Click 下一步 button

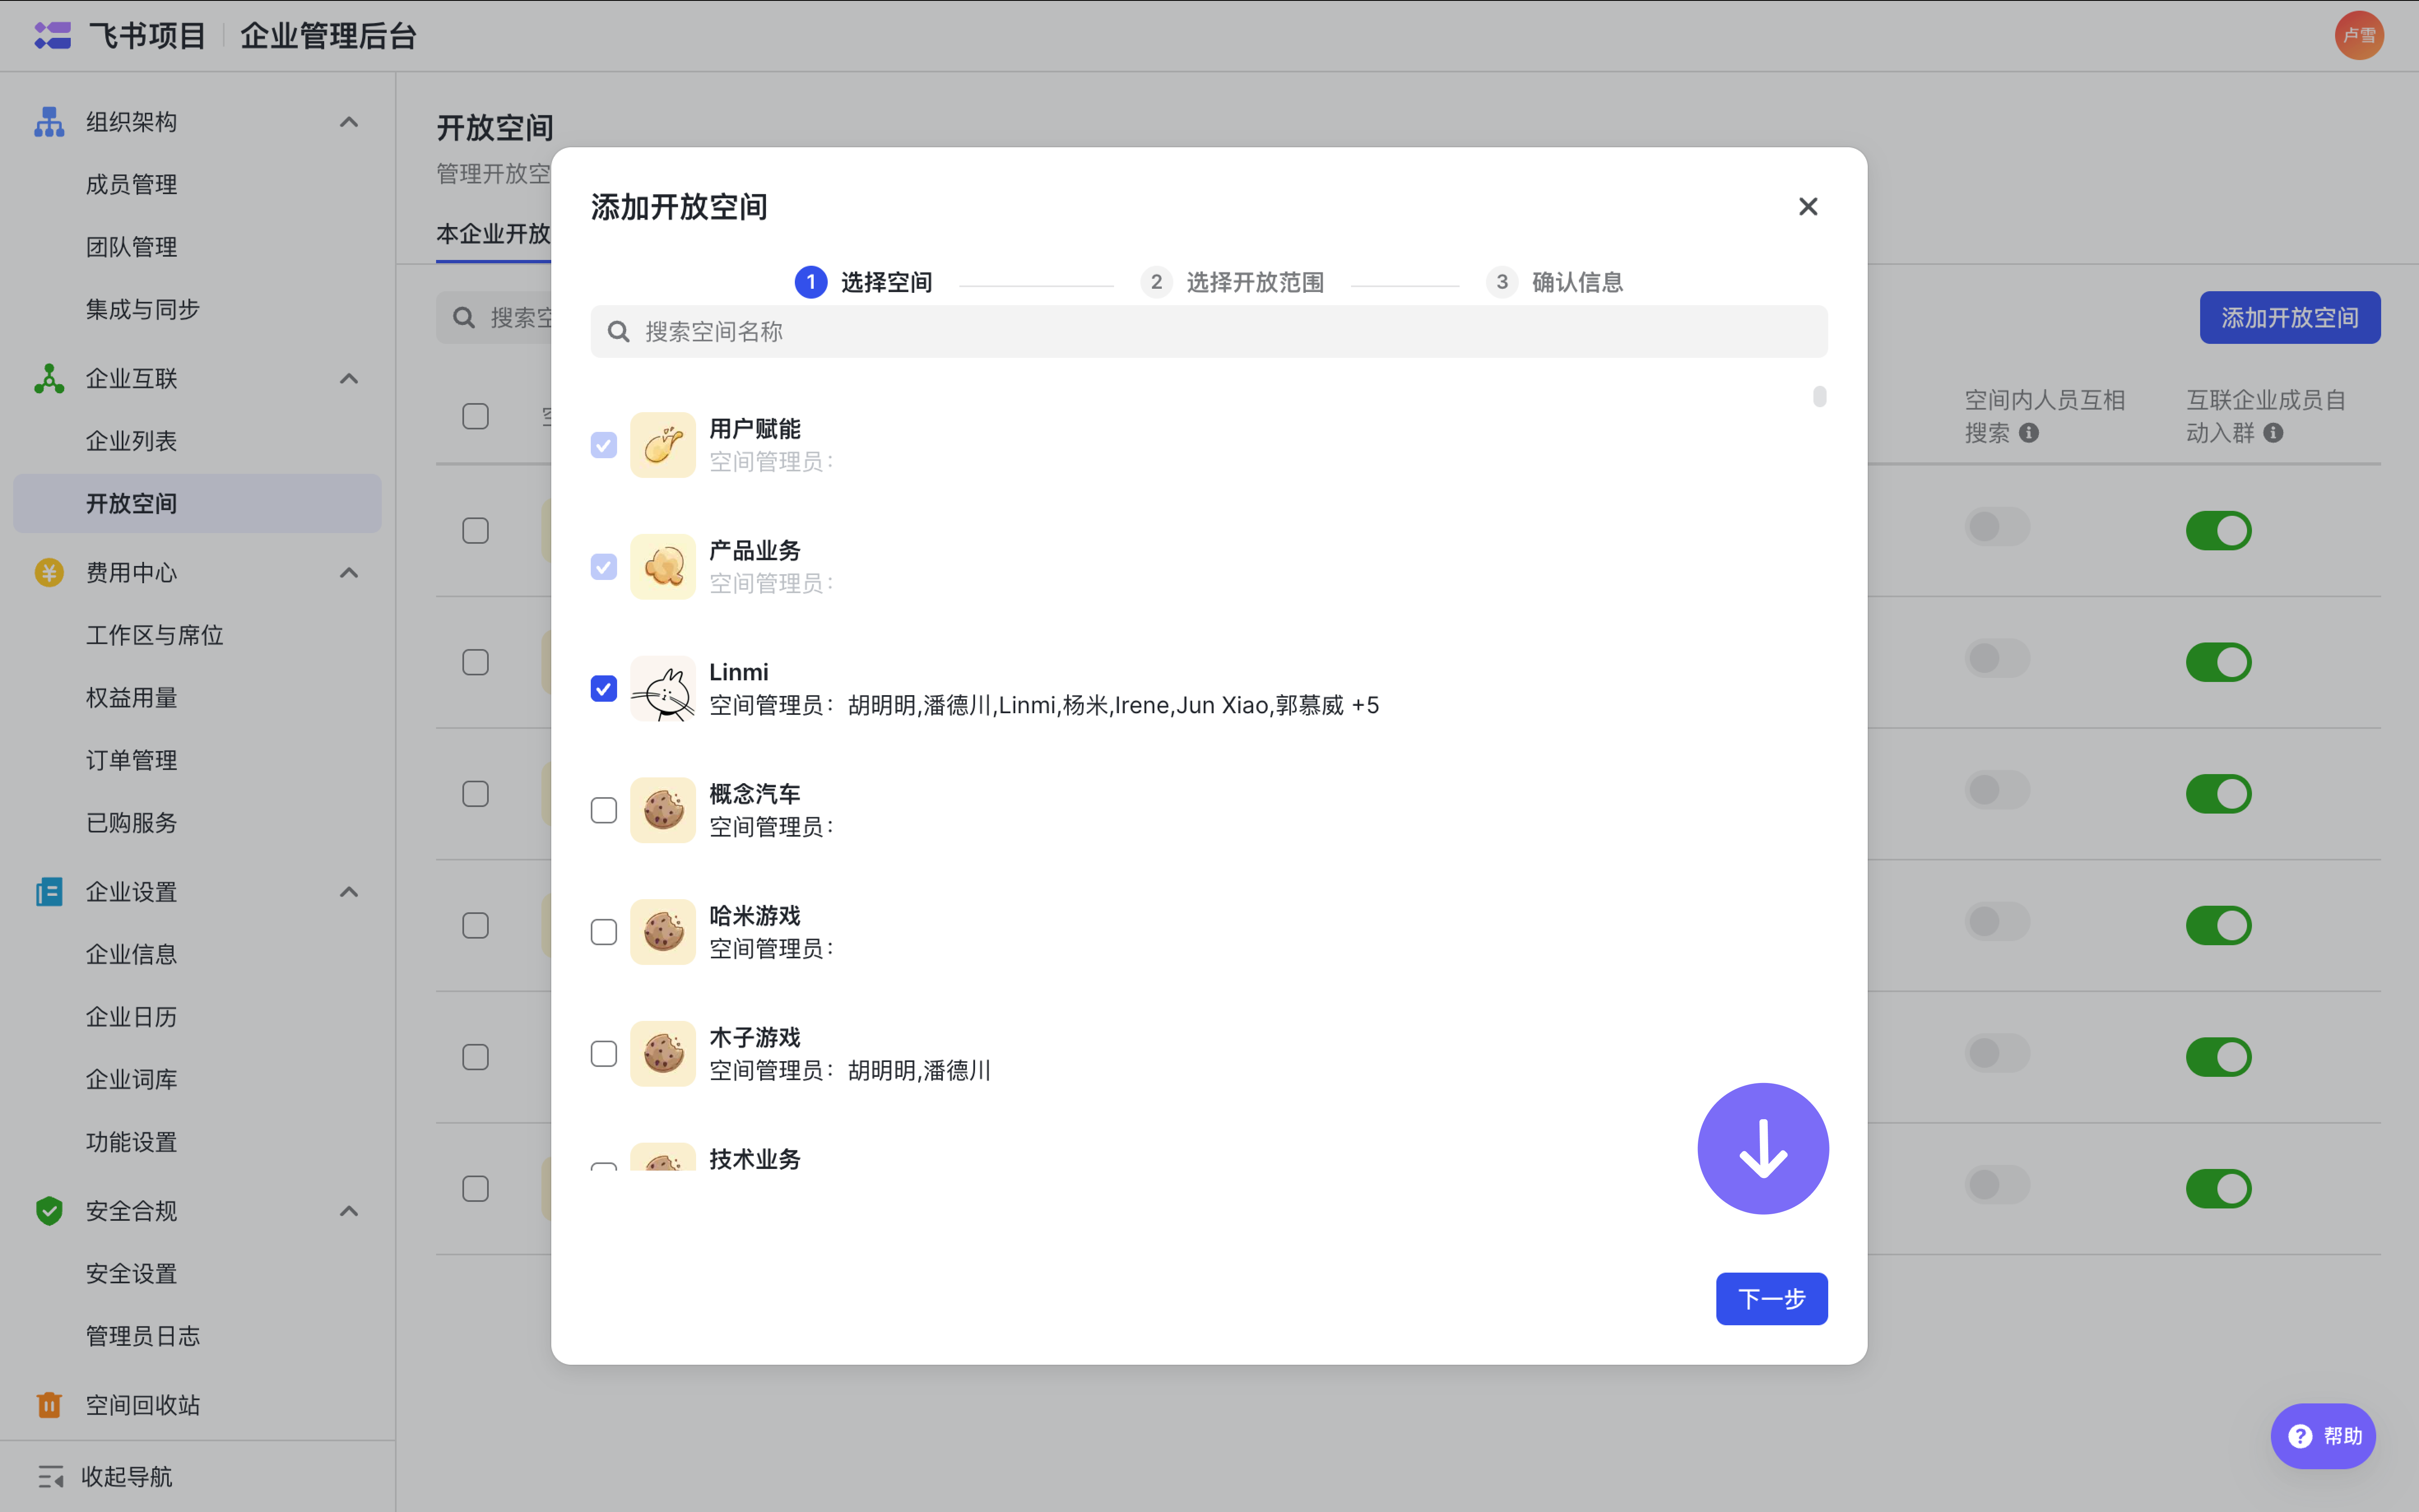pyautogui.click(x=1771, y=1298)
